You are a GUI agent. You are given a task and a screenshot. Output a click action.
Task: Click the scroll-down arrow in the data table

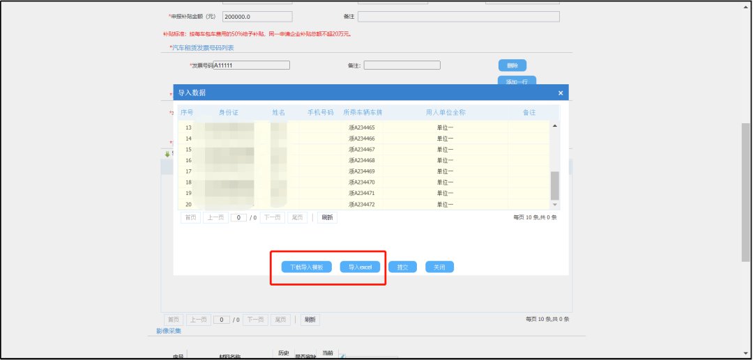[555, 205]
